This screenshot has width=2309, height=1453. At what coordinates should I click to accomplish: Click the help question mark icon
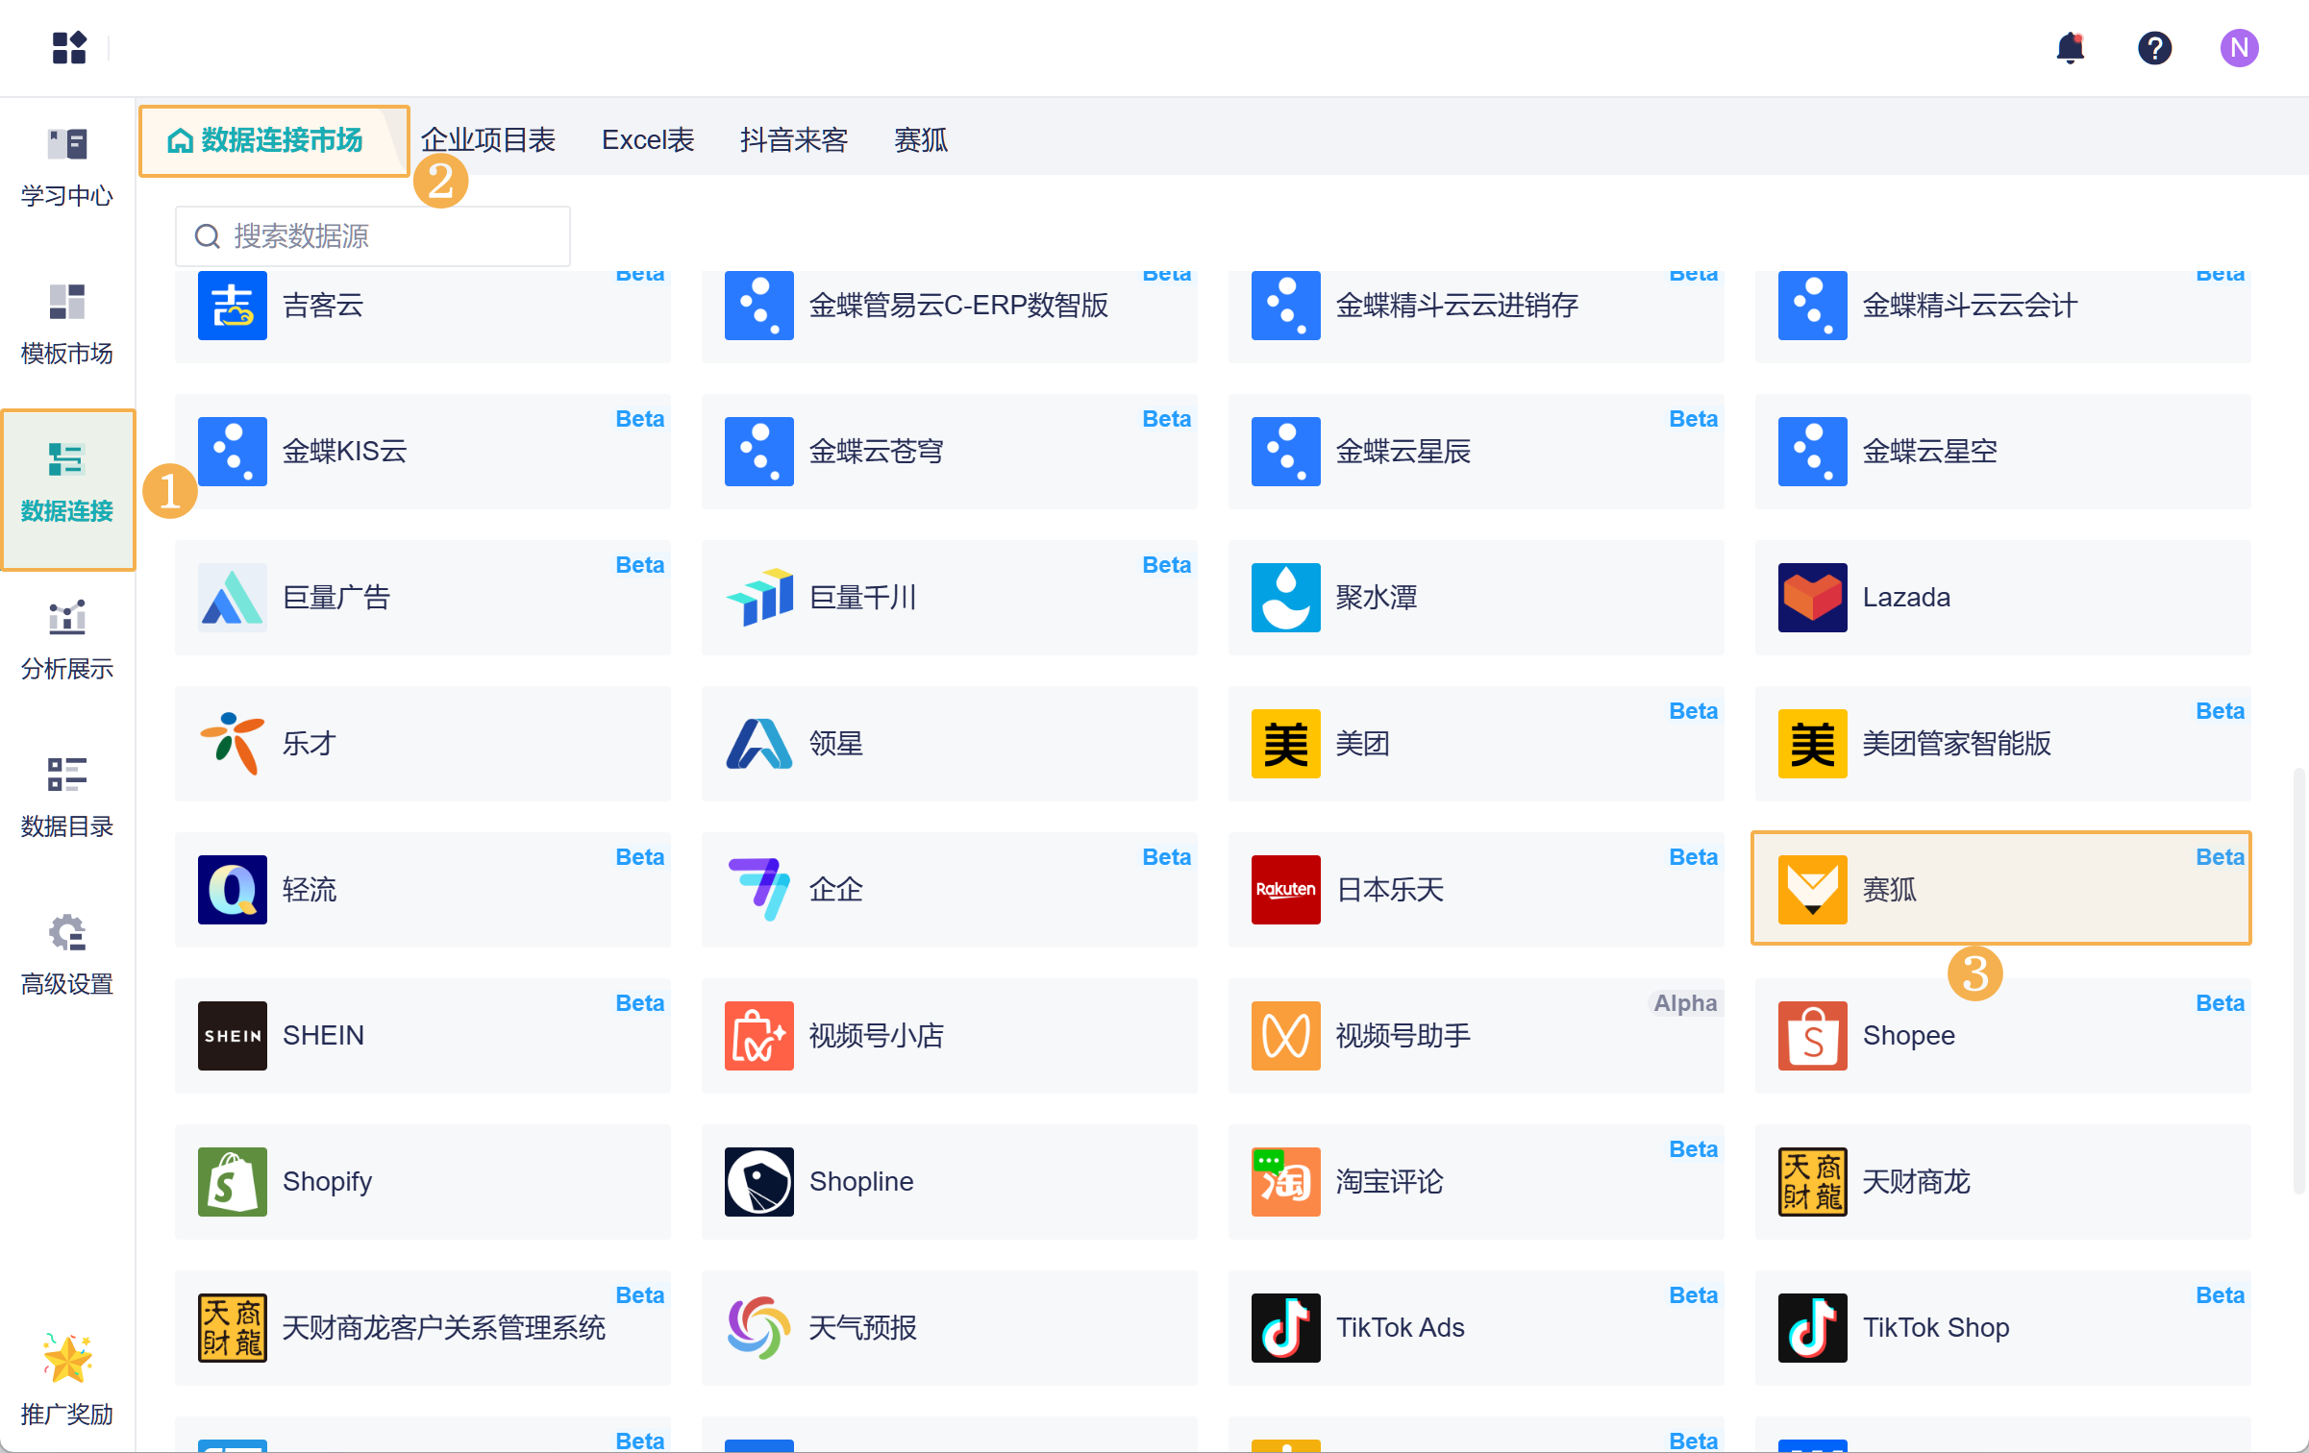coord(2154,48)
